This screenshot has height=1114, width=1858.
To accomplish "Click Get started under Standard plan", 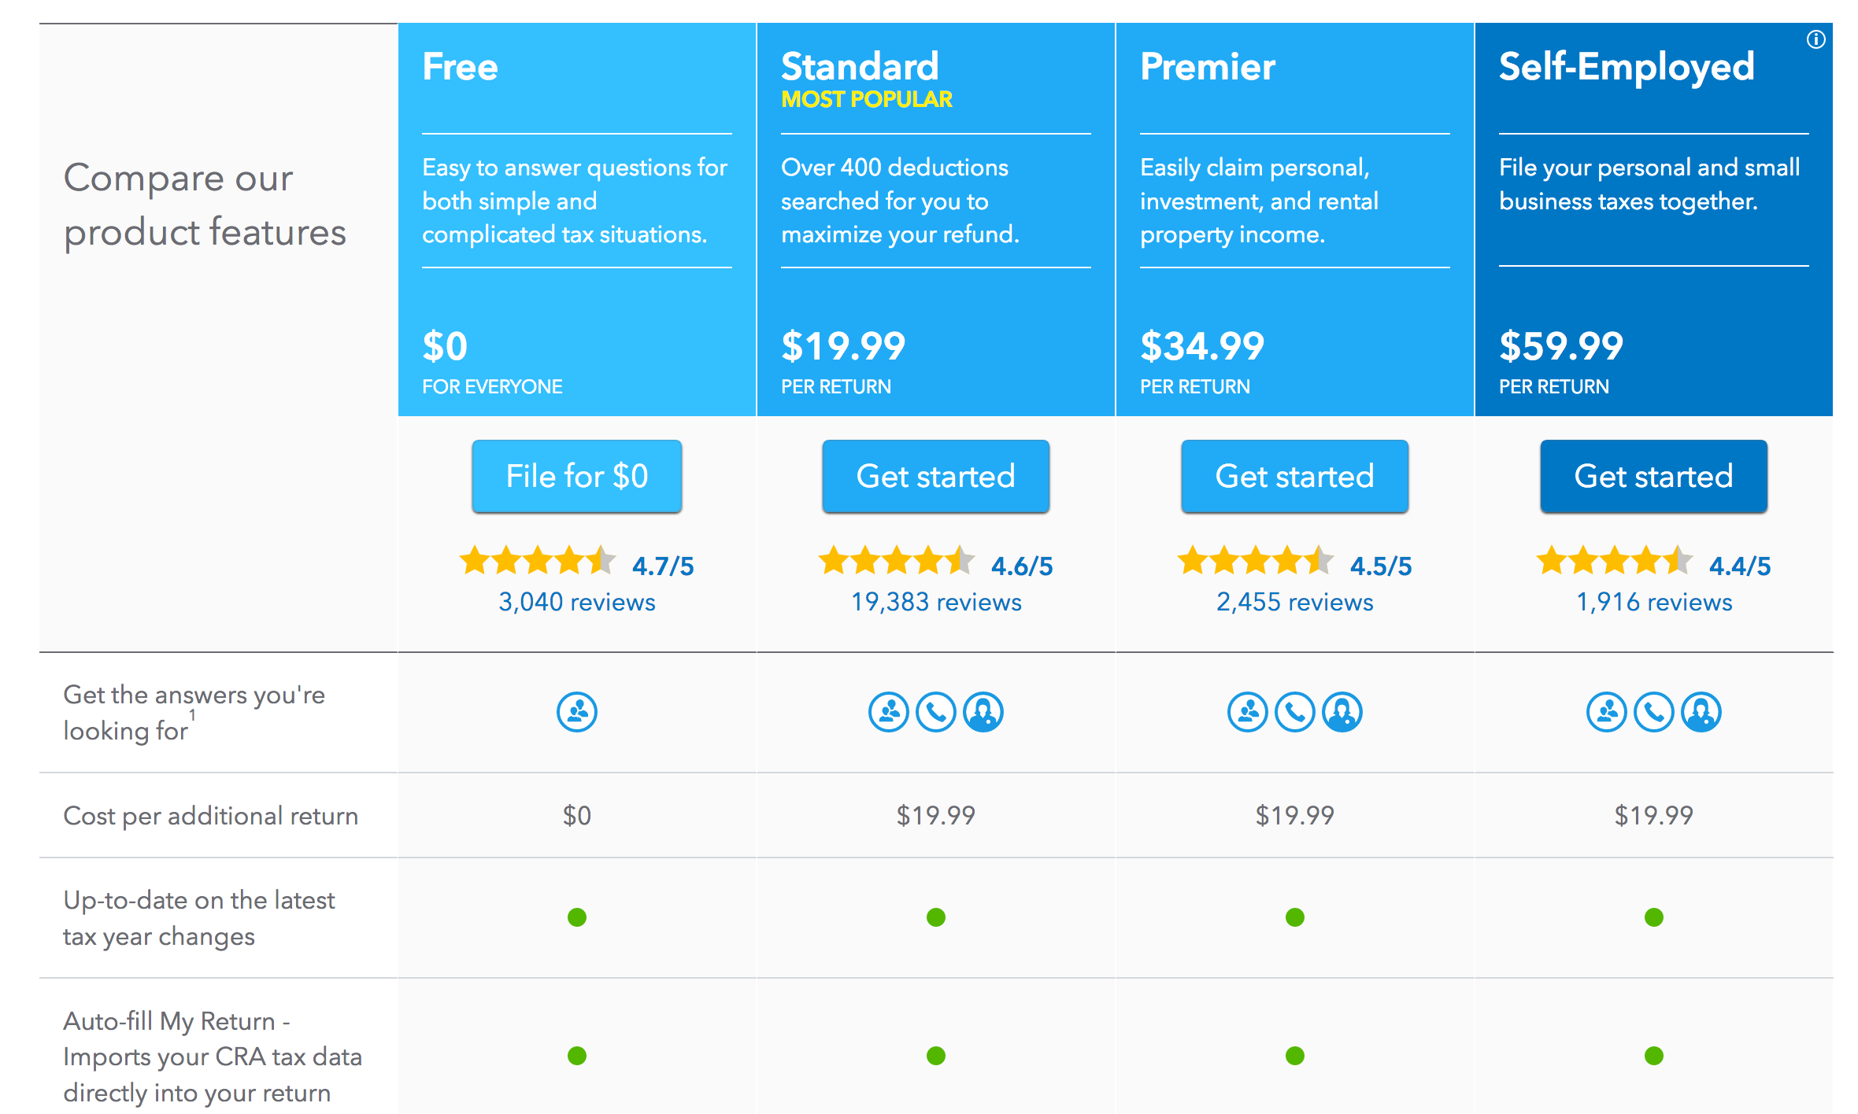I will click(x=936, y=476).
